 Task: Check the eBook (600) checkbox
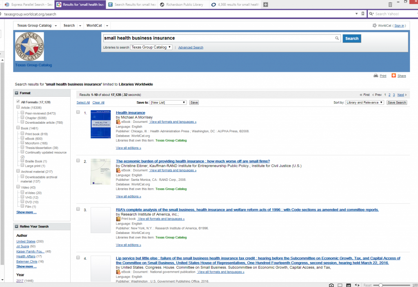tap(22, 138)
